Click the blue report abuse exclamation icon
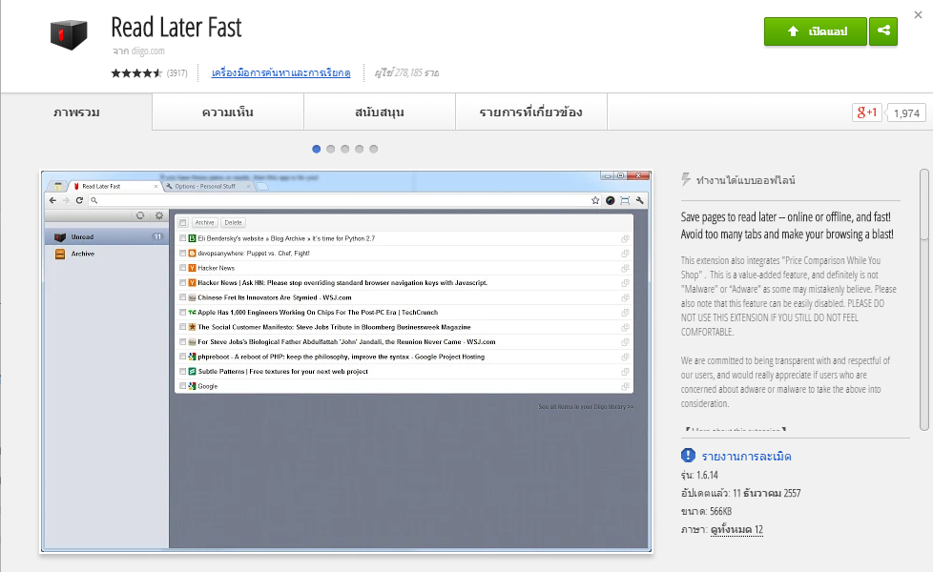Screen dimensions: 933x572 coord(688,456)
